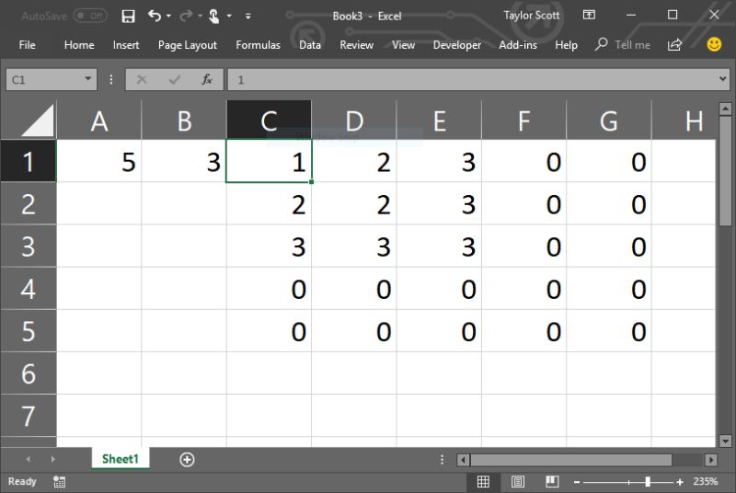
Task: Click the zoom slider handle
Action: tap(648, 482)
